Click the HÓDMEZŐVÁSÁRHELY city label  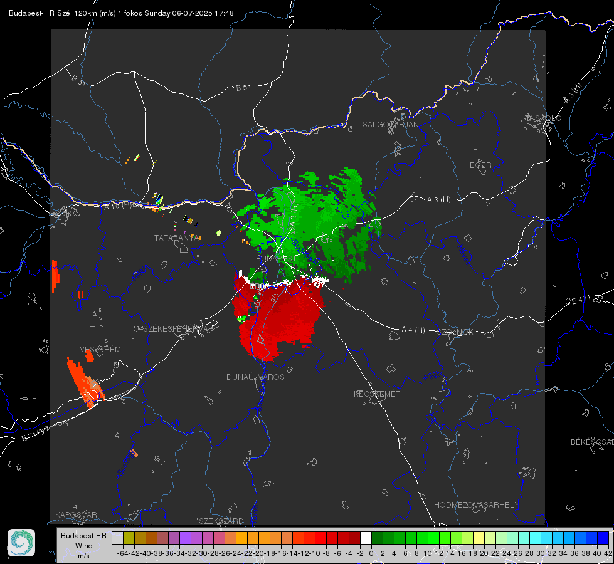coord(476,505)
